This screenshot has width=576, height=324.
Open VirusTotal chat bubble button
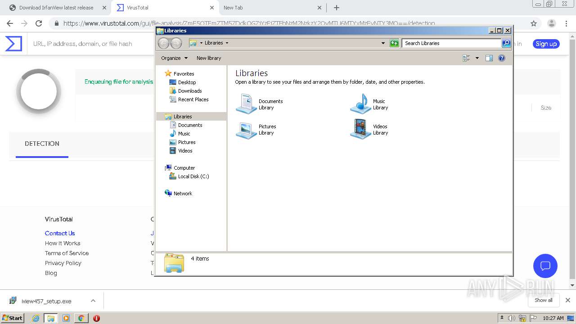pos(545,266)
